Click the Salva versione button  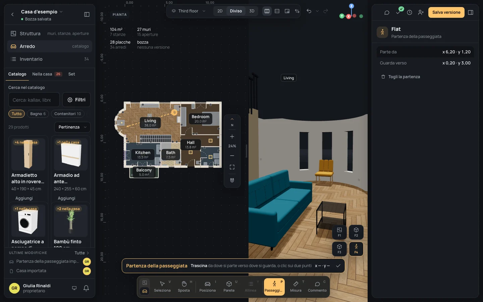(446, 12)
